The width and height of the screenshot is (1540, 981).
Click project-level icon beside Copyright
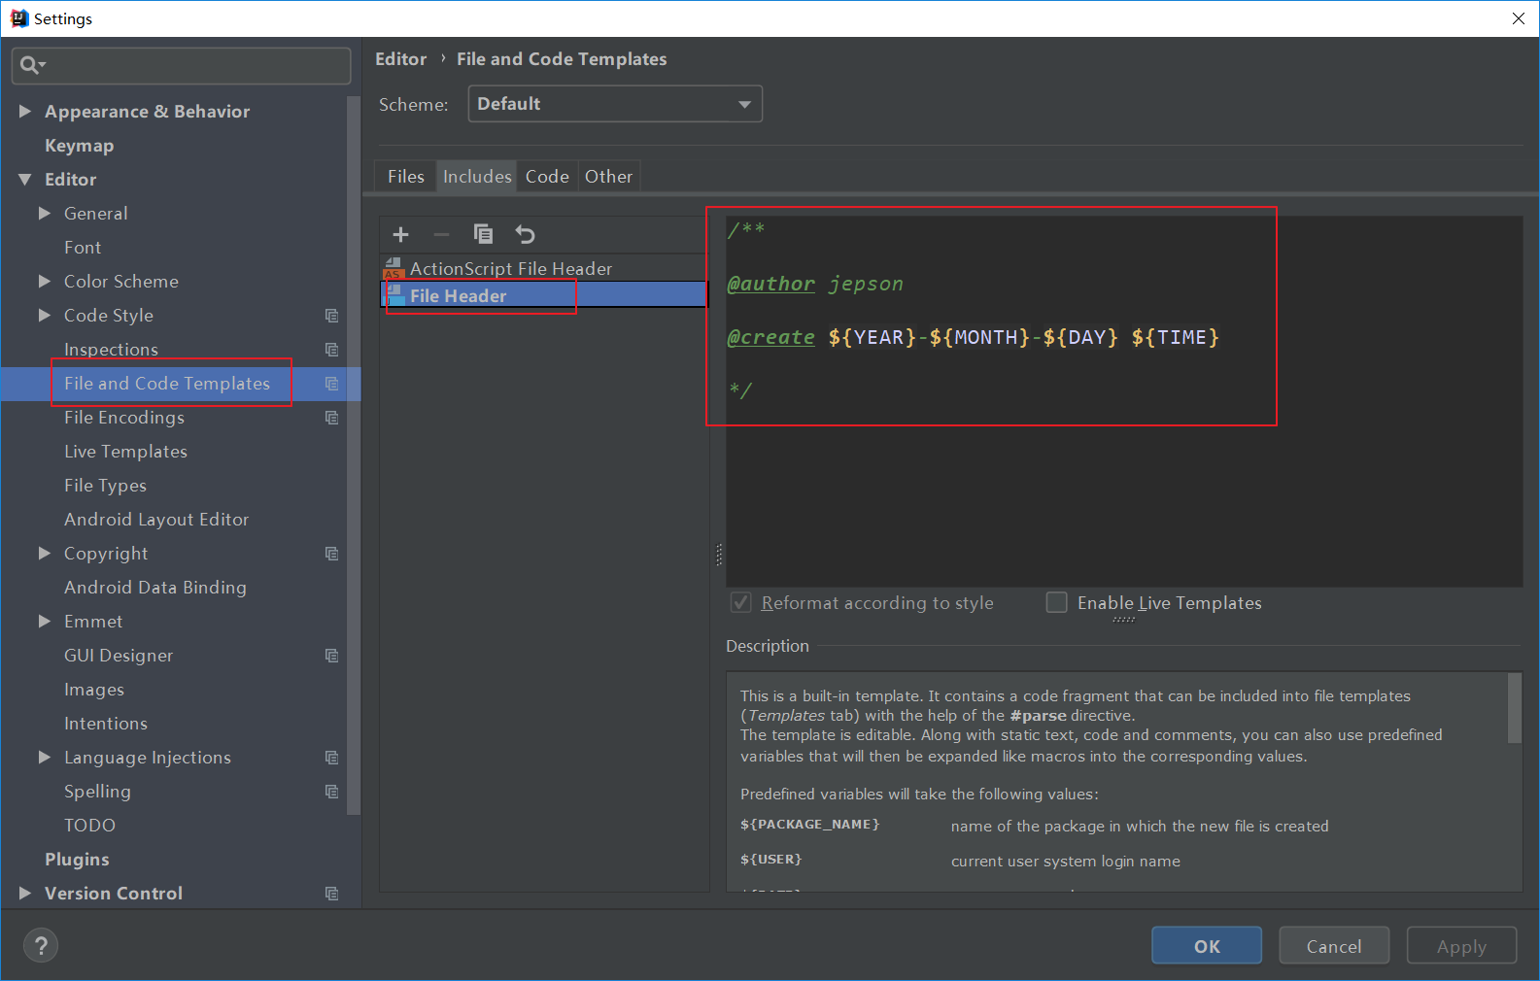pyautogui.click(x=331, y=554)
